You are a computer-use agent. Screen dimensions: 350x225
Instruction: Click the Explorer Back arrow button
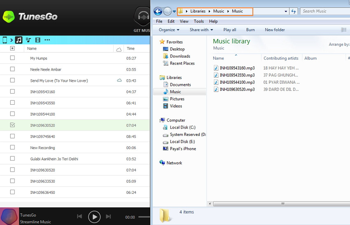pos(158,11)
